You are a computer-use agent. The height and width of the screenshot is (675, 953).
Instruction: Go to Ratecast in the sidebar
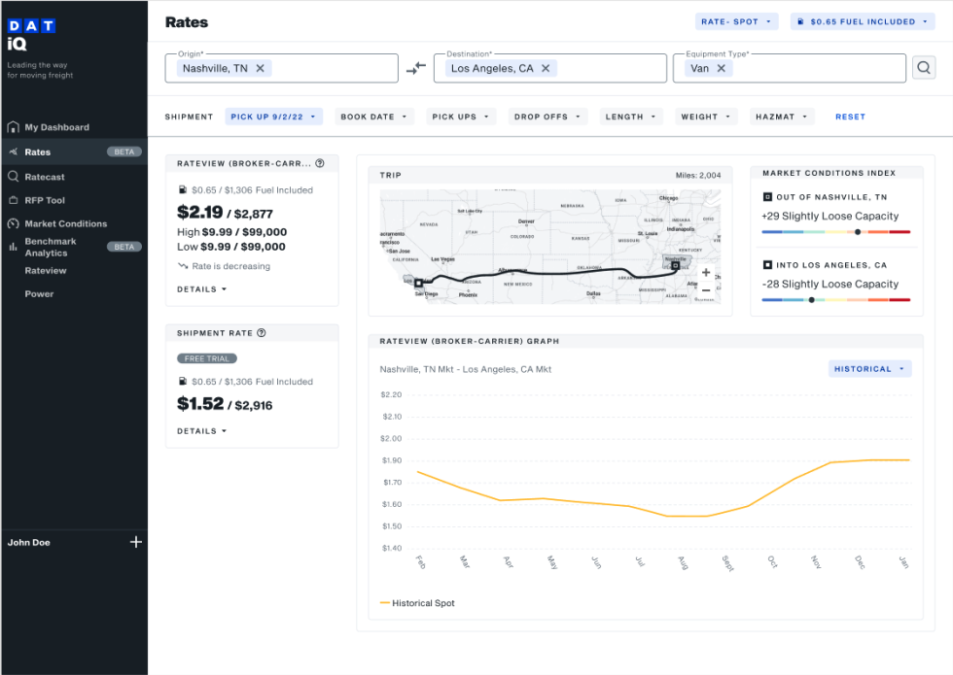(45, 177)
